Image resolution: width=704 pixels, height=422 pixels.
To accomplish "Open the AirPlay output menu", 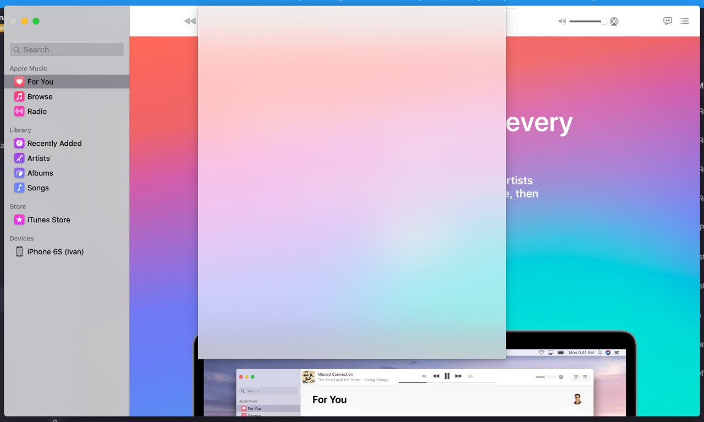I will point(614,21).
